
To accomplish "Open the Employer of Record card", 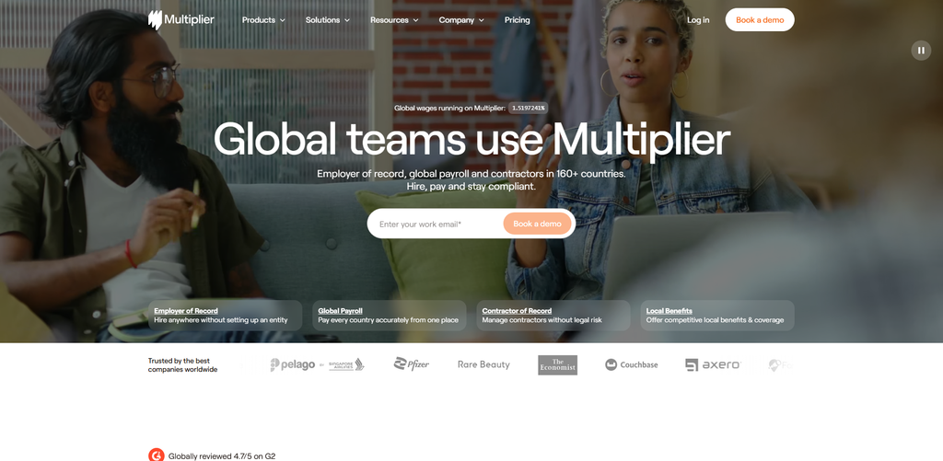I will (x=226, y=316).
